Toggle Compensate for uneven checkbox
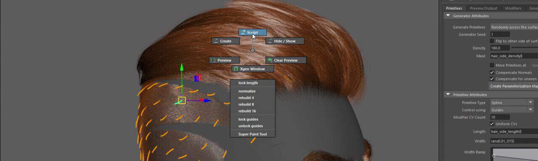 [x=492, y=79]
